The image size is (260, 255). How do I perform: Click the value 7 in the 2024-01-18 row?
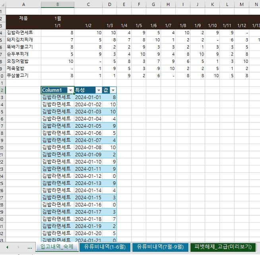pyautogui.click(x=110, y=219)
